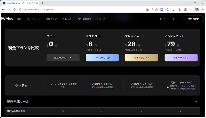Click the 年額払い: $ 948 text
Viewport: 206px width, 118px height.
173,50
